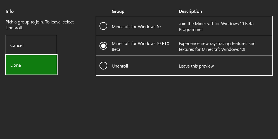Click the Info heading
The image size is (278, 139).
[x=9, y=11]
